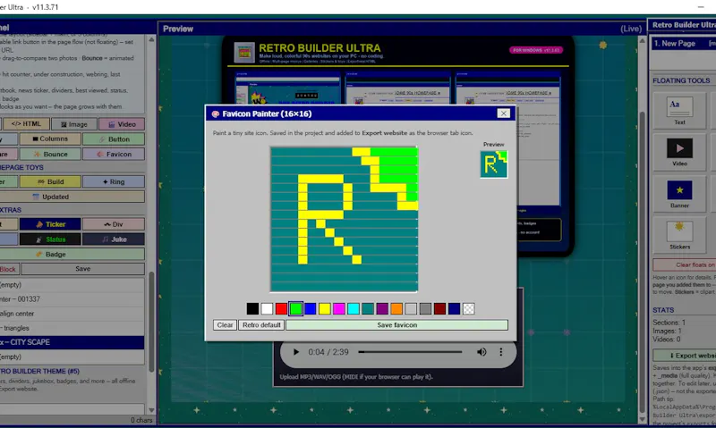Add a Columns block
This screenshot has width=716, height=428.
(50, 138)
